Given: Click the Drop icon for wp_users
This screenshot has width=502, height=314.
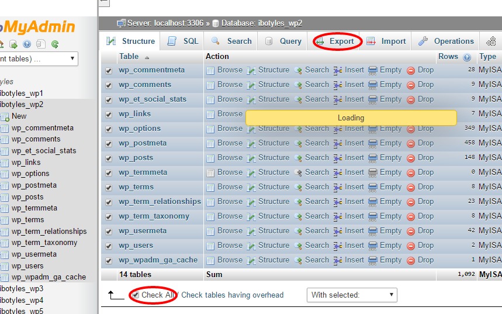Looking at the screenshot, I should click(x=411, y=246).
